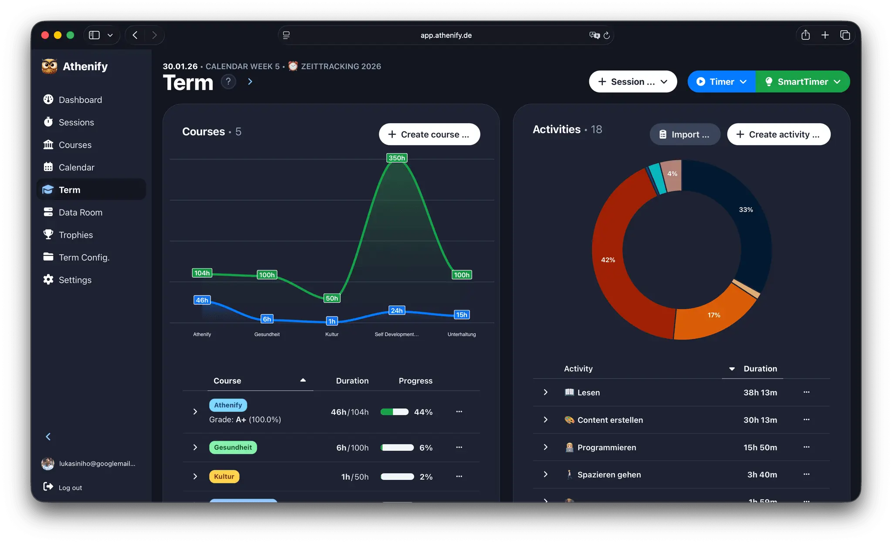The image size is (892, 543).
Task: Click the user avatar picture
Action: (x=48, y=464)
